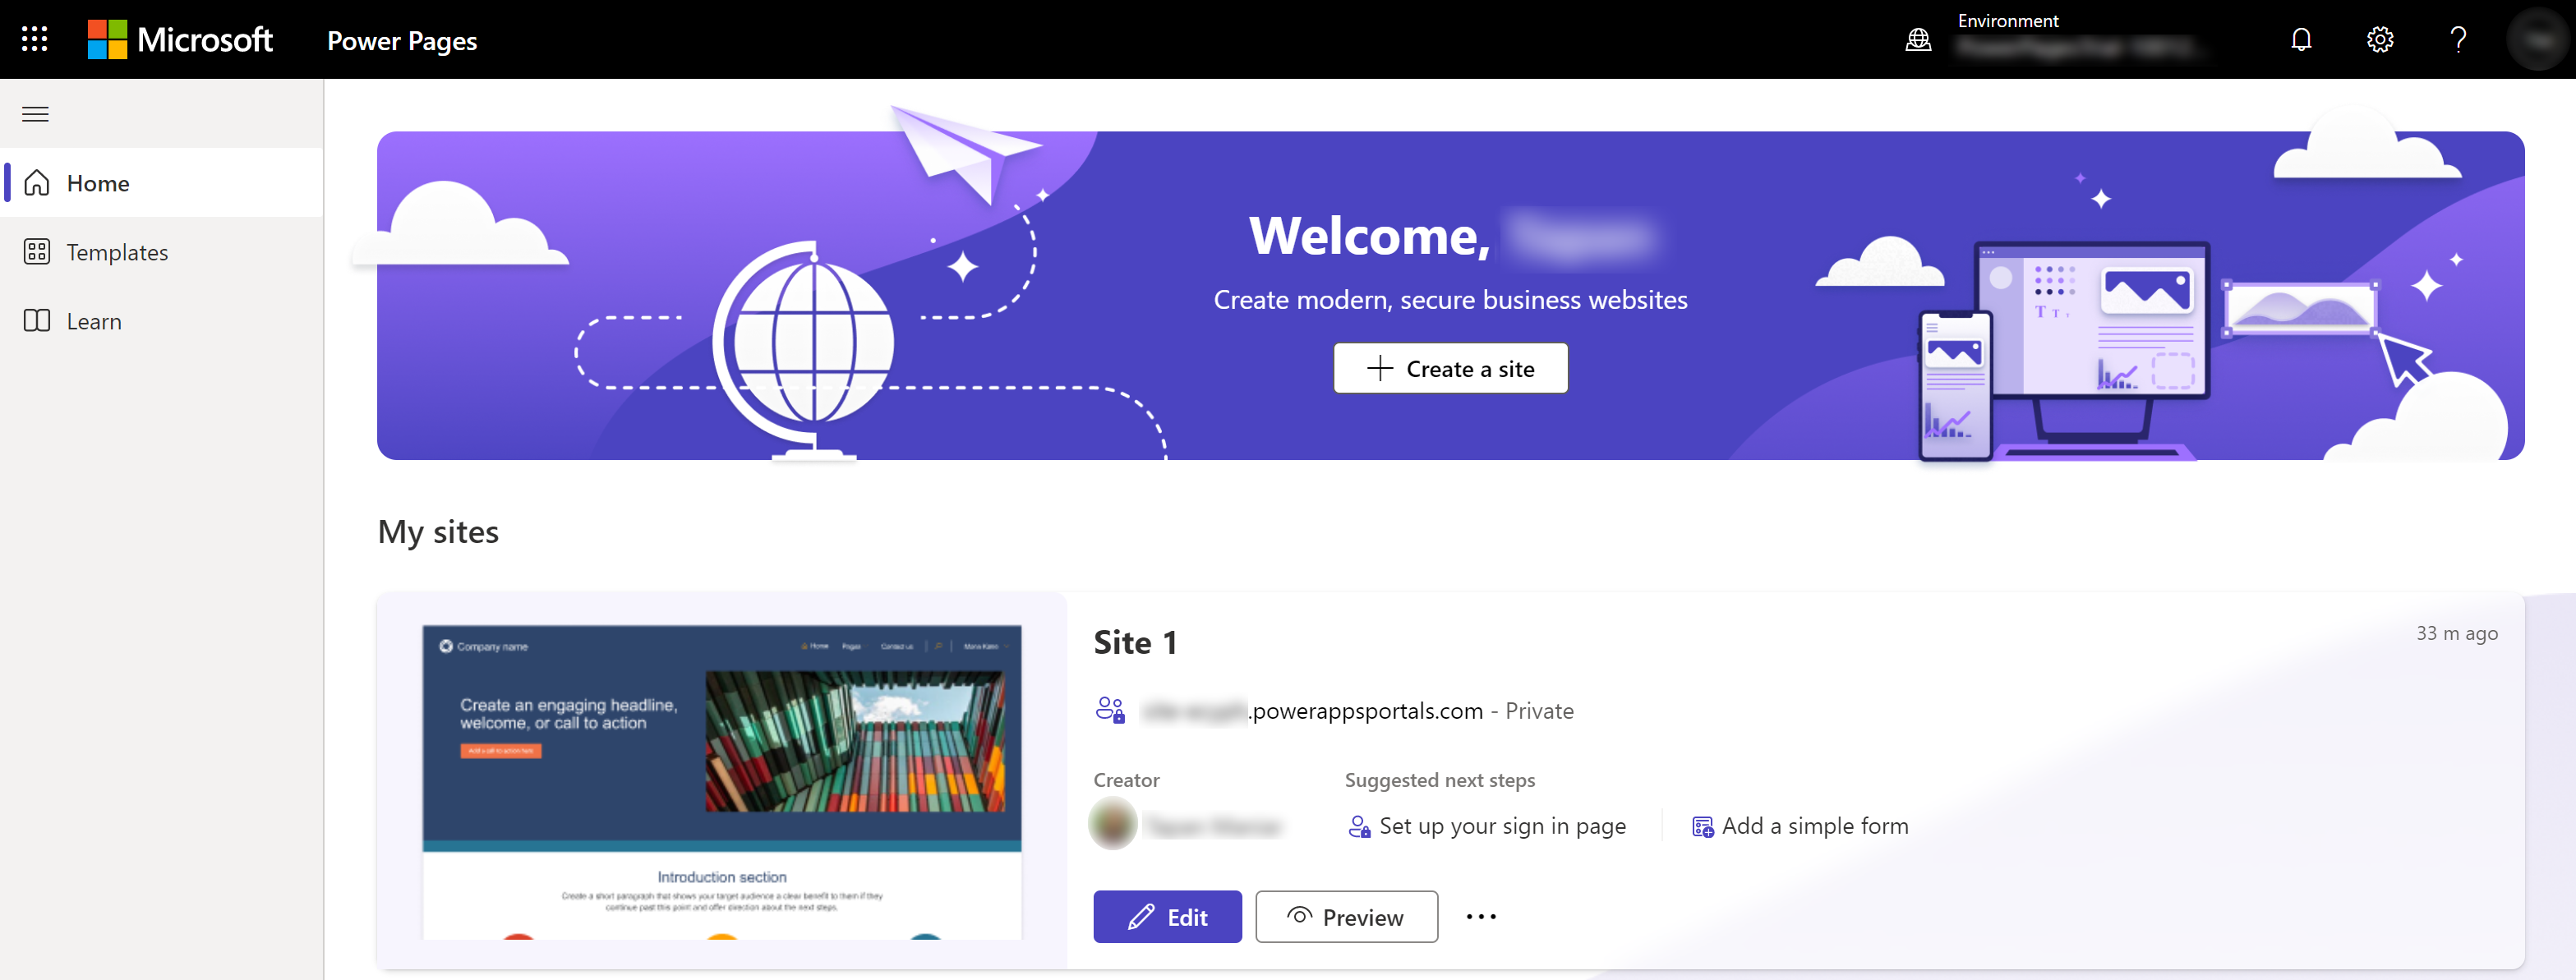Open the Templates section
The image size is (2576, 980).
(115, 251)
